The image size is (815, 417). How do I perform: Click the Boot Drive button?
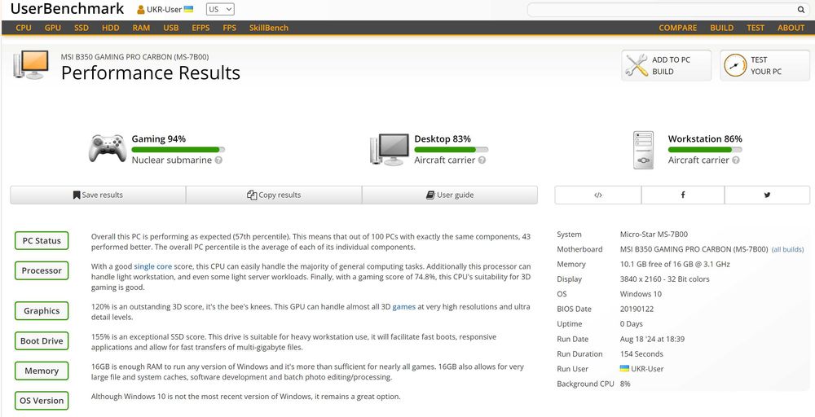point(42,340)
